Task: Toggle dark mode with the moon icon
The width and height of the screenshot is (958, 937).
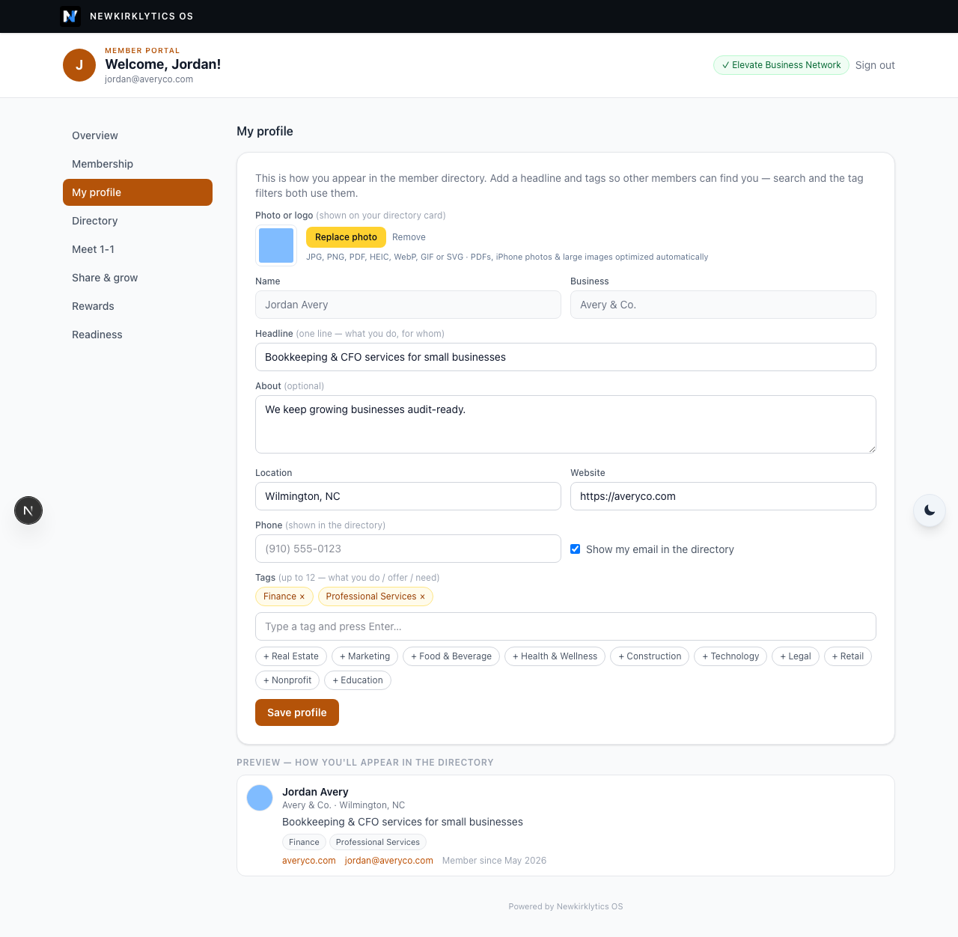Action: click(x=930, y=510)
